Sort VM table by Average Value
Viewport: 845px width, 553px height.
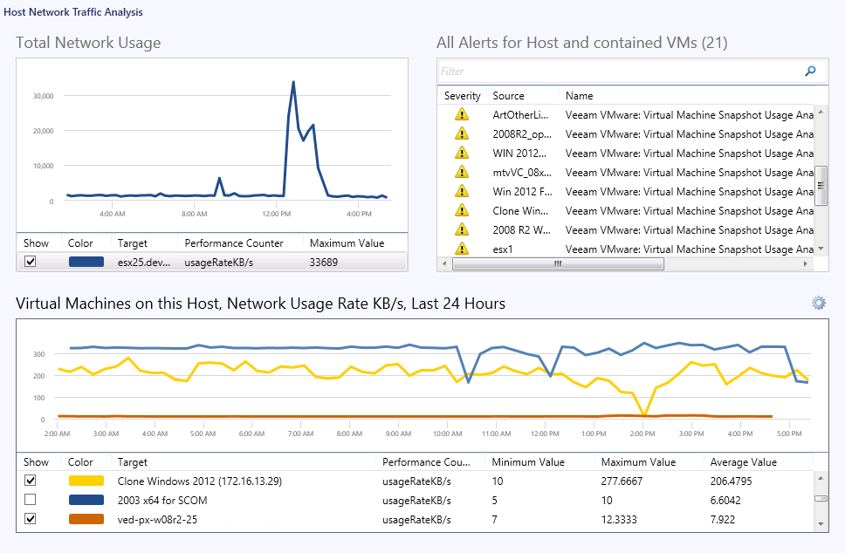[x=743, y=462]
